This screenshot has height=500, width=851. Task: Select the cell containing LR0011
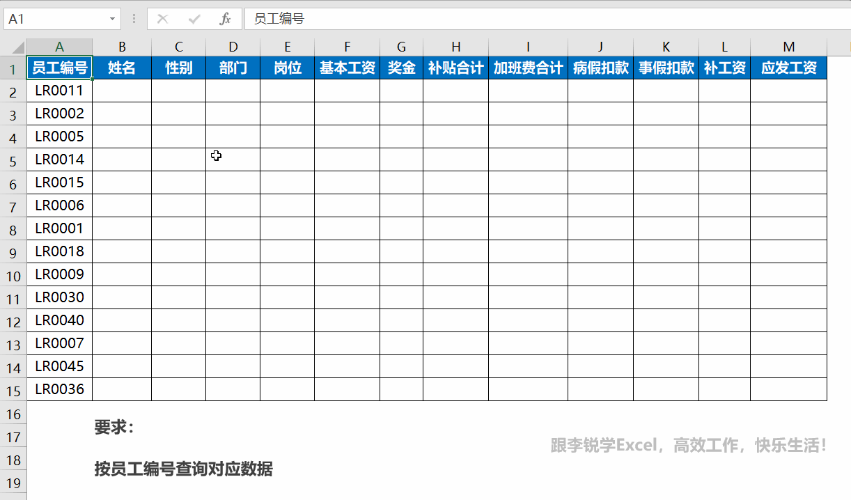[x=60, y=91]
